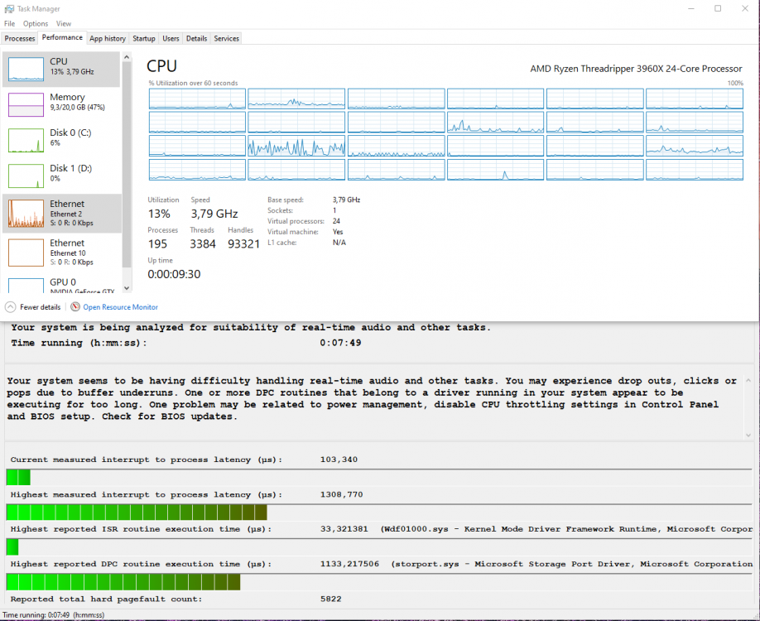Image resolution: width=760 pixels, height=621 pixels.
Task: Switch to the Services tab
Action: click(226, 38)
